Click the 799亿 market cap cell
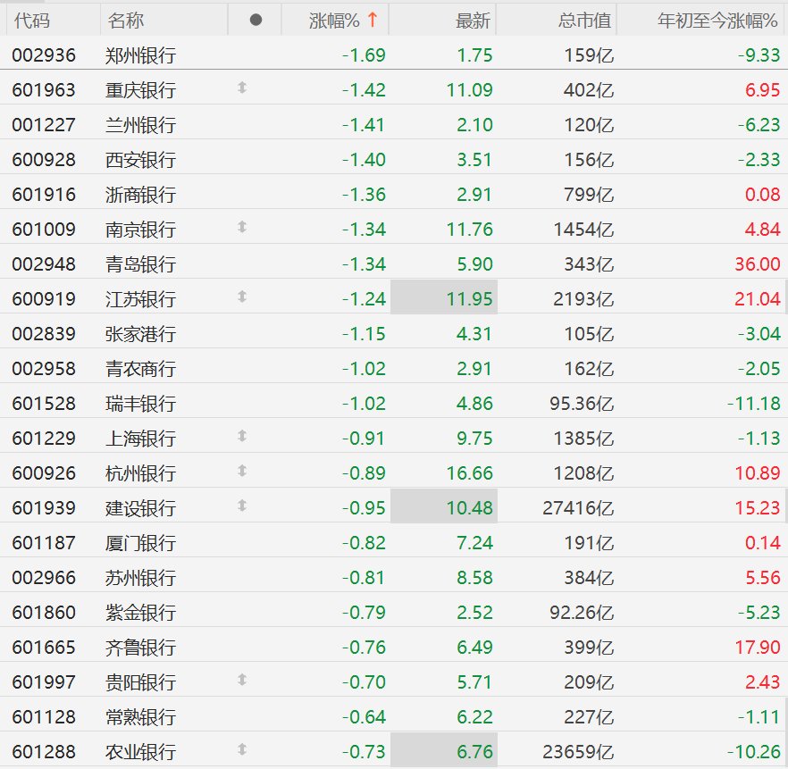 [x=589, y=195]
